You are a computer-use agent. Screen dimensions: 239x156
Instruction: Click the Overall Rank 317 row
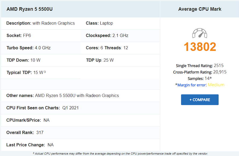[80, 132]
